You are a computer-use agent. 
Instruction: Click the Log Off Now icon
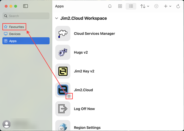tap(63, 109)
